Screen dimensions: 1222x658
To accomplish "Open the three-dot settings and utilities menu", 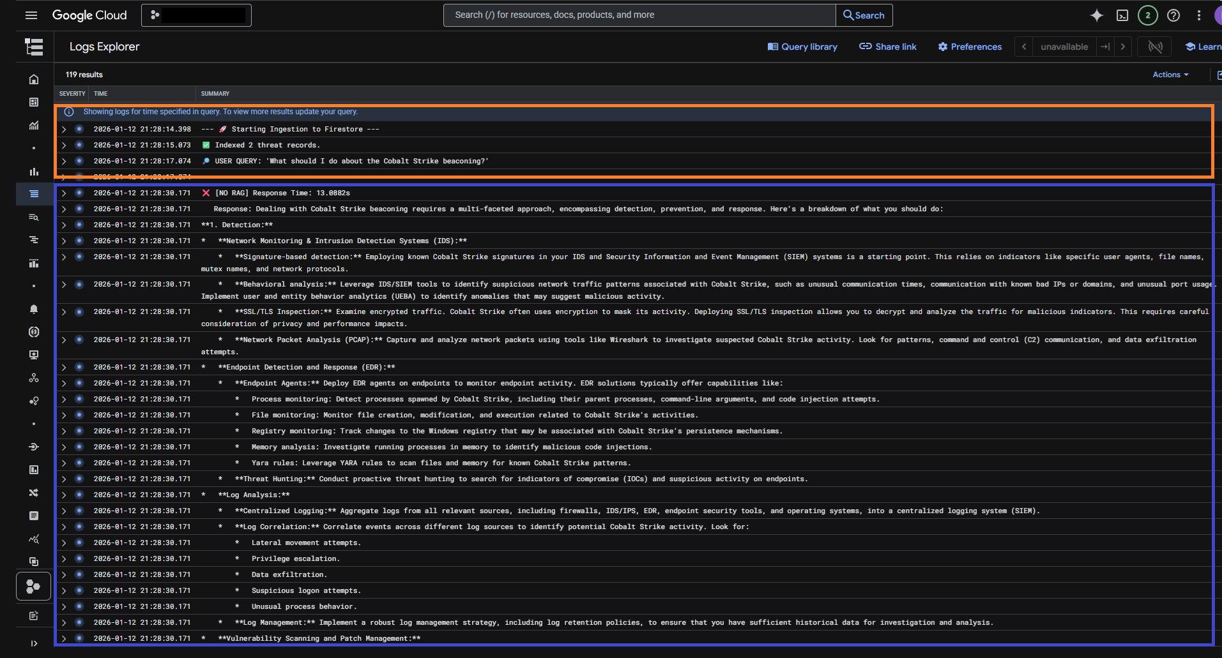I will click(x=1198, y=15).
